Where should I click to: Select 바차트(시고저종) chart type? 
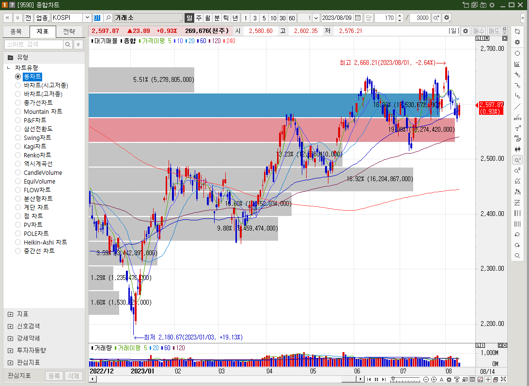tap(18, 85)
